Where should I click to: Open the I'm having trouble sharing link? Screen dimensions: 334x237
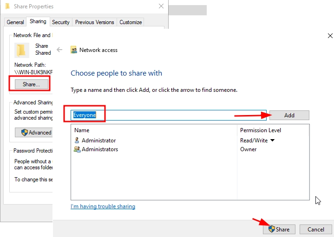tap(103, 206)
